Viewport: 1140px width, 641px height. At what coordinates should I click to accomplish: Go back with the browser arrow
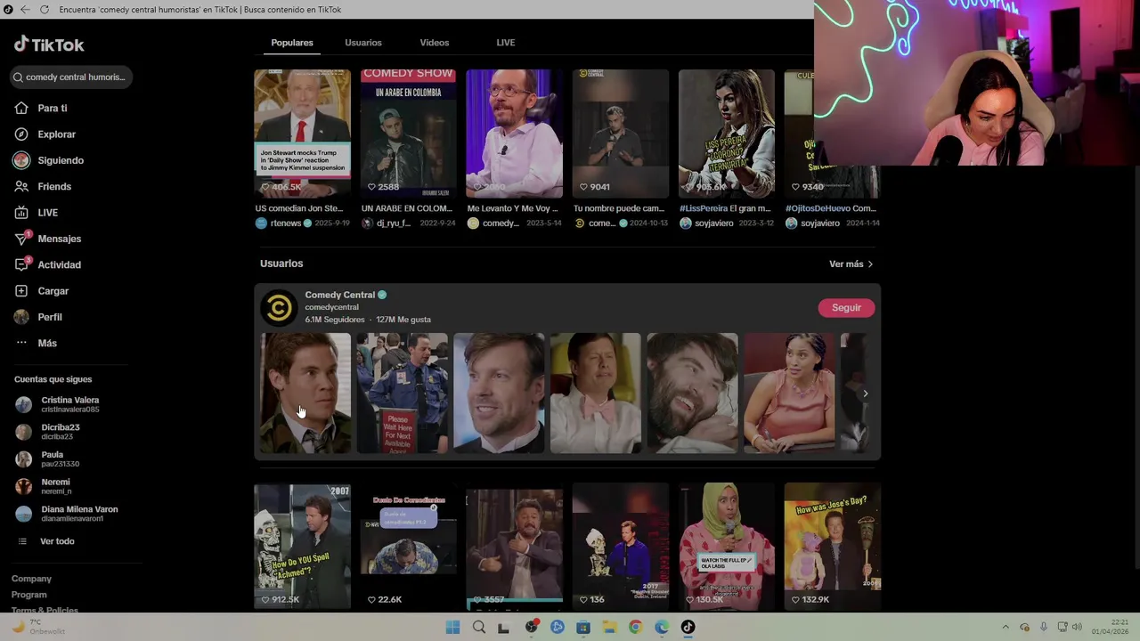25,10
